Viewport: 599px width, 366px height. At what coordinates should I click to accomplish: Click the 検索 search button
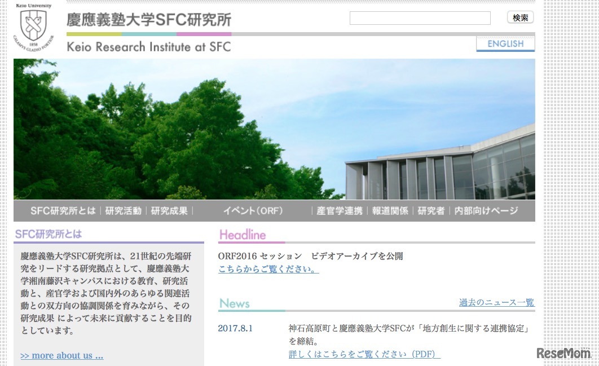point(520,17)
